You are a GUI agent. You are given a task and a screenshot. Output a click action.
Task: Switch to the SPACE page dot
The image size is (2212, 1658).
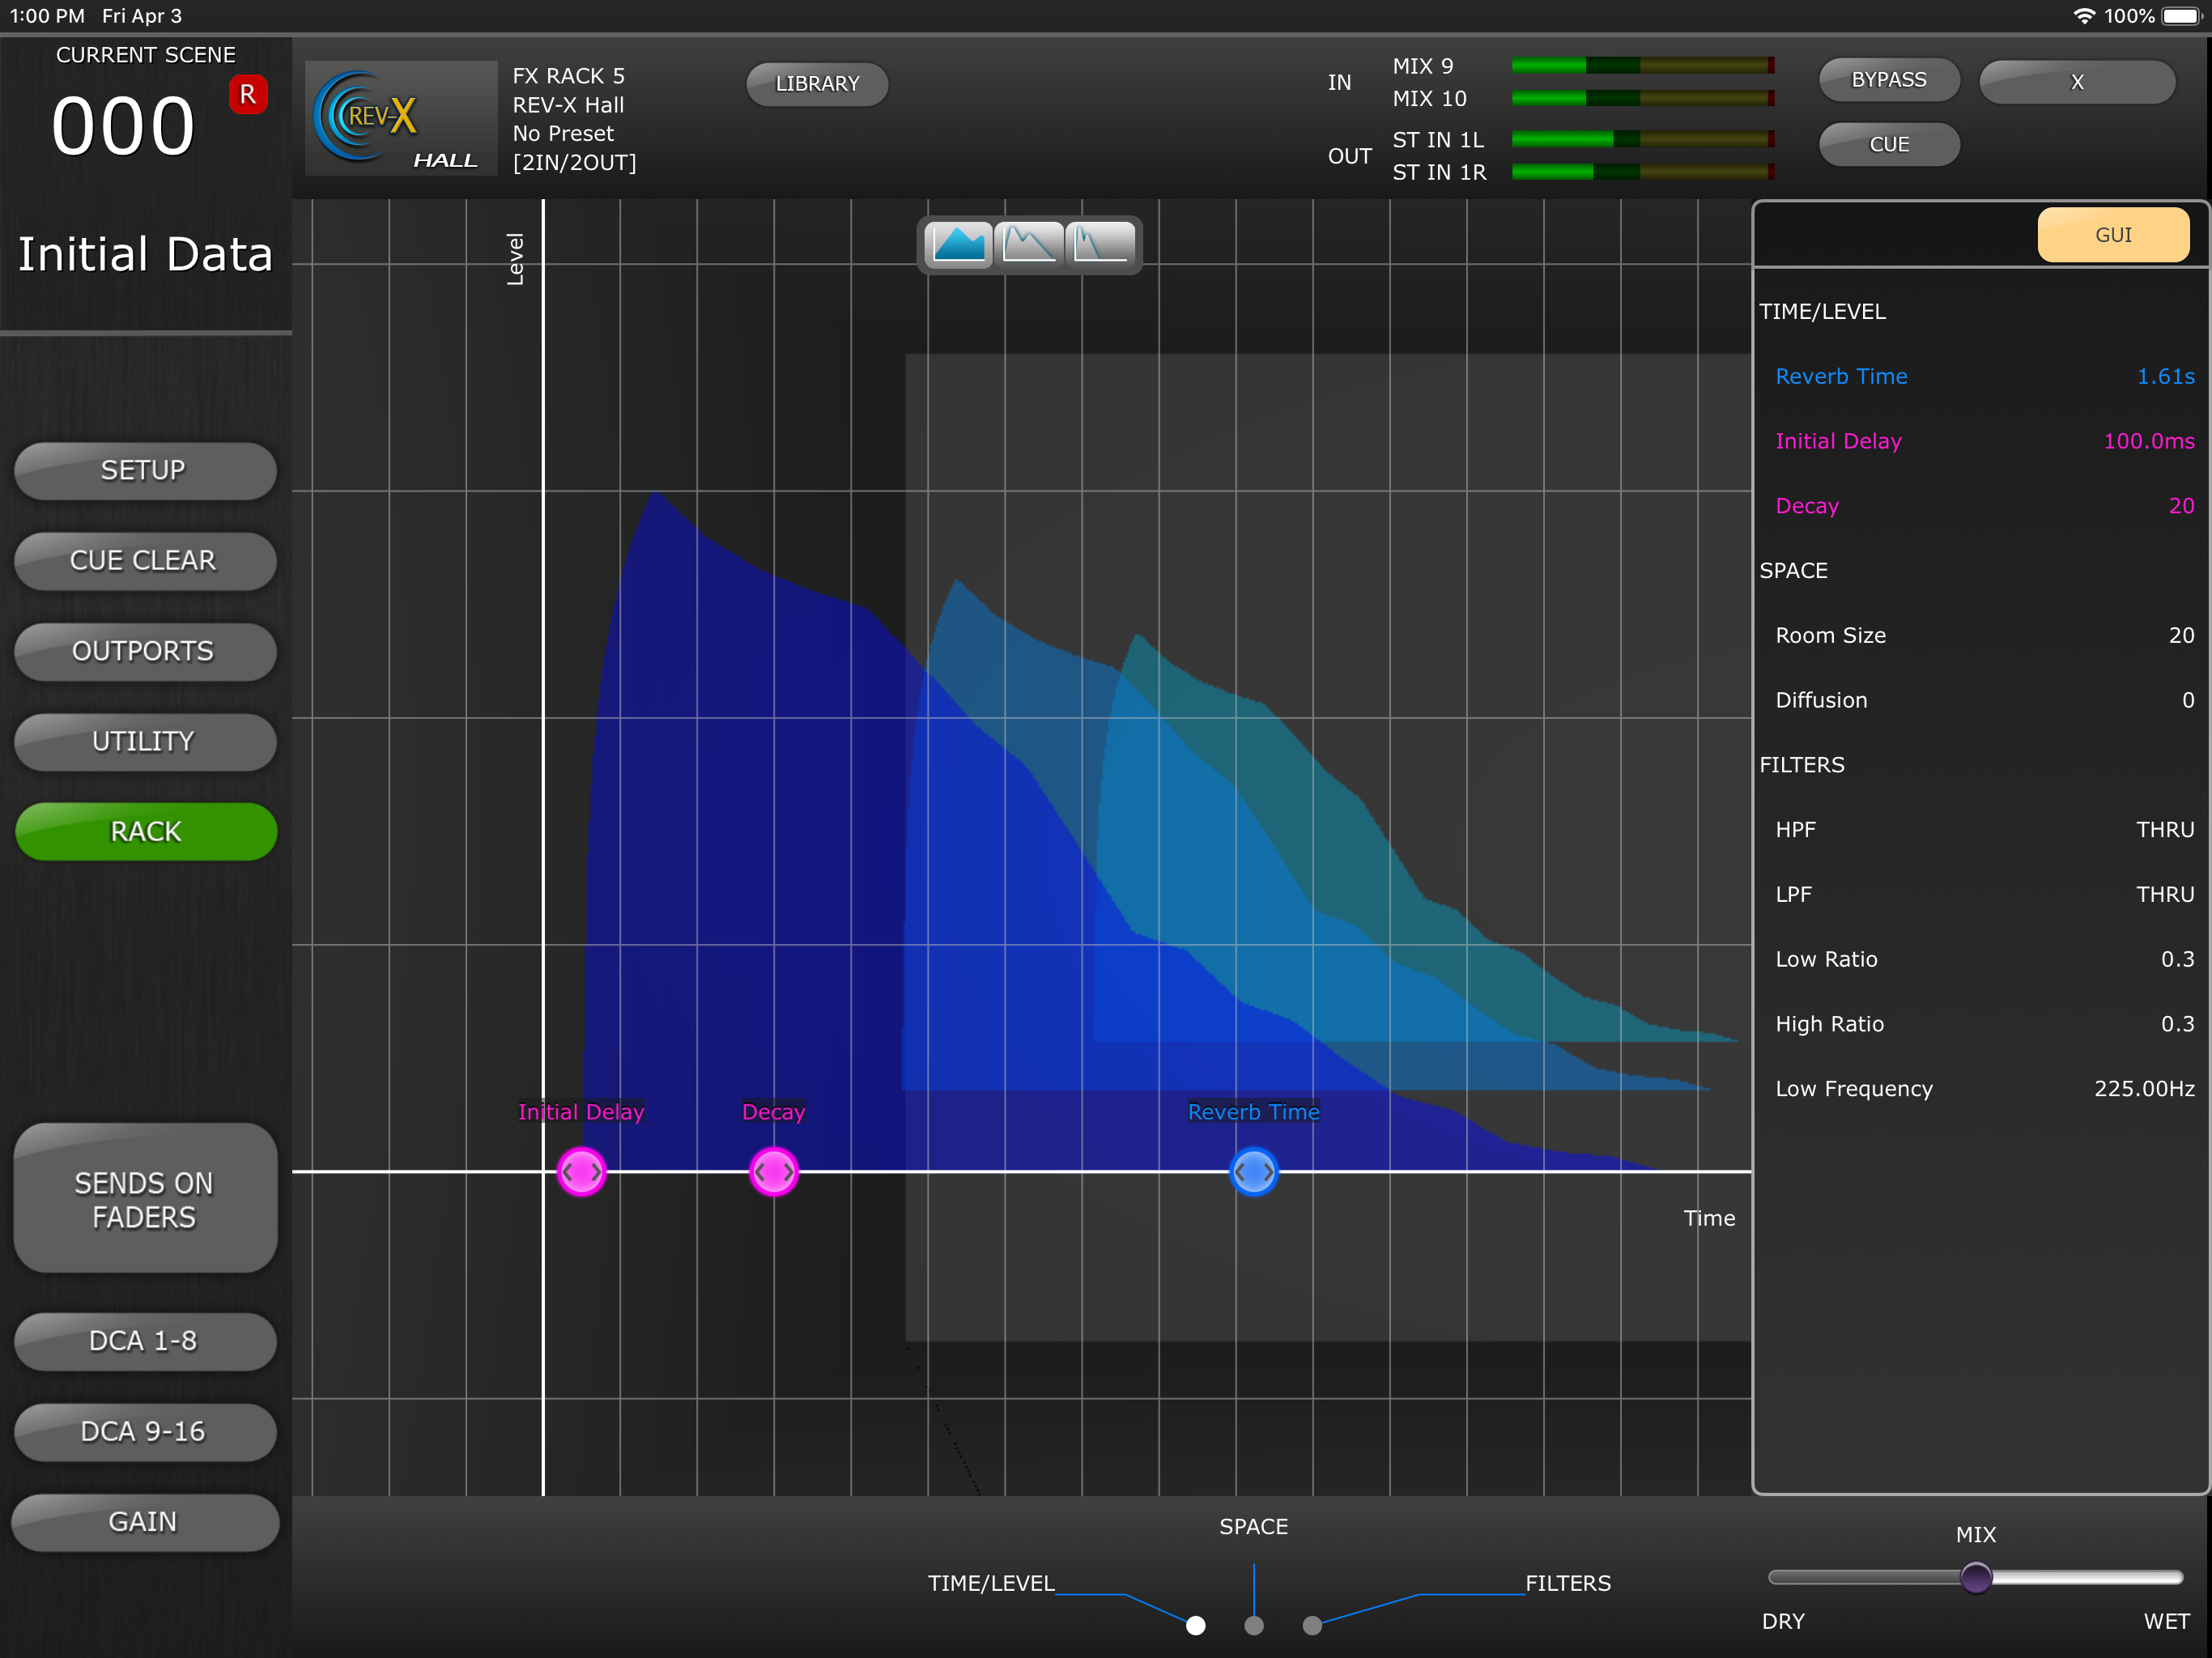[1253, 1625]
